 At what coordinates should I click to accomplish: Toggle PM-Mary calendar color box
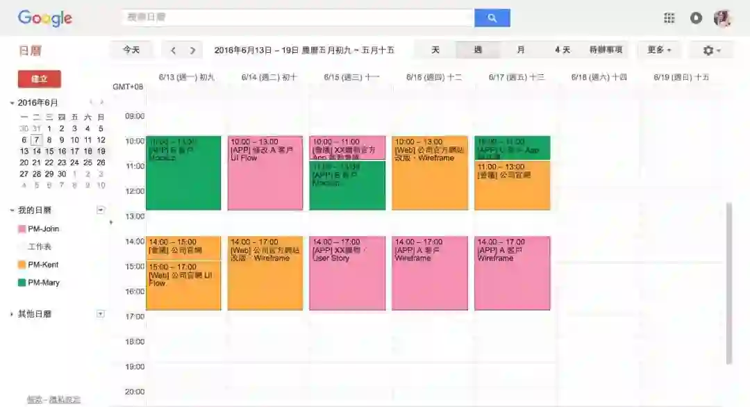pyautogui.click(x=22, y=283)
